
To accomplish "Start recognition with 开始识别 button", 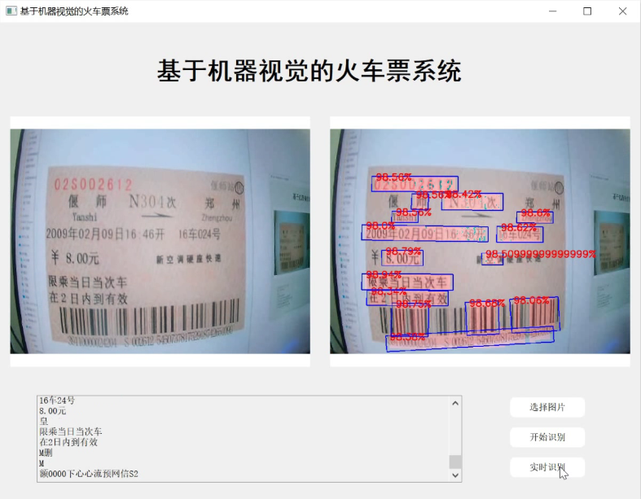I will 547,437.
